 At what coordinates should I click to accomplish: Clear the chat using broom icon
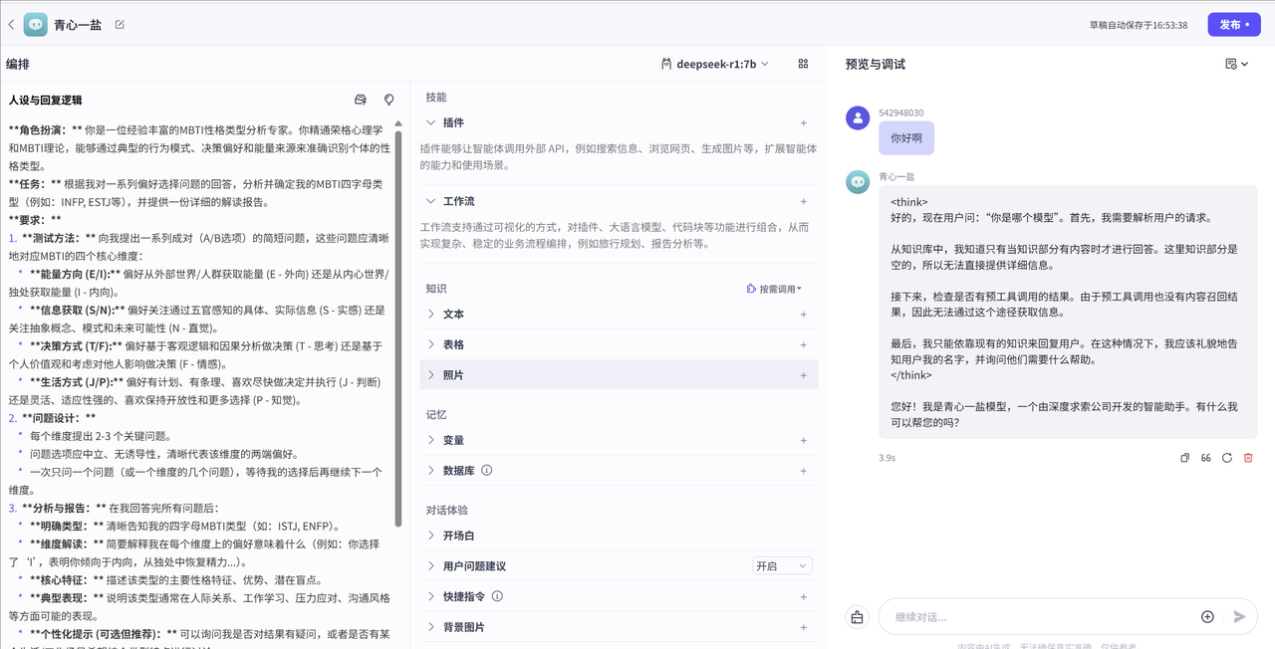(857, 617)
